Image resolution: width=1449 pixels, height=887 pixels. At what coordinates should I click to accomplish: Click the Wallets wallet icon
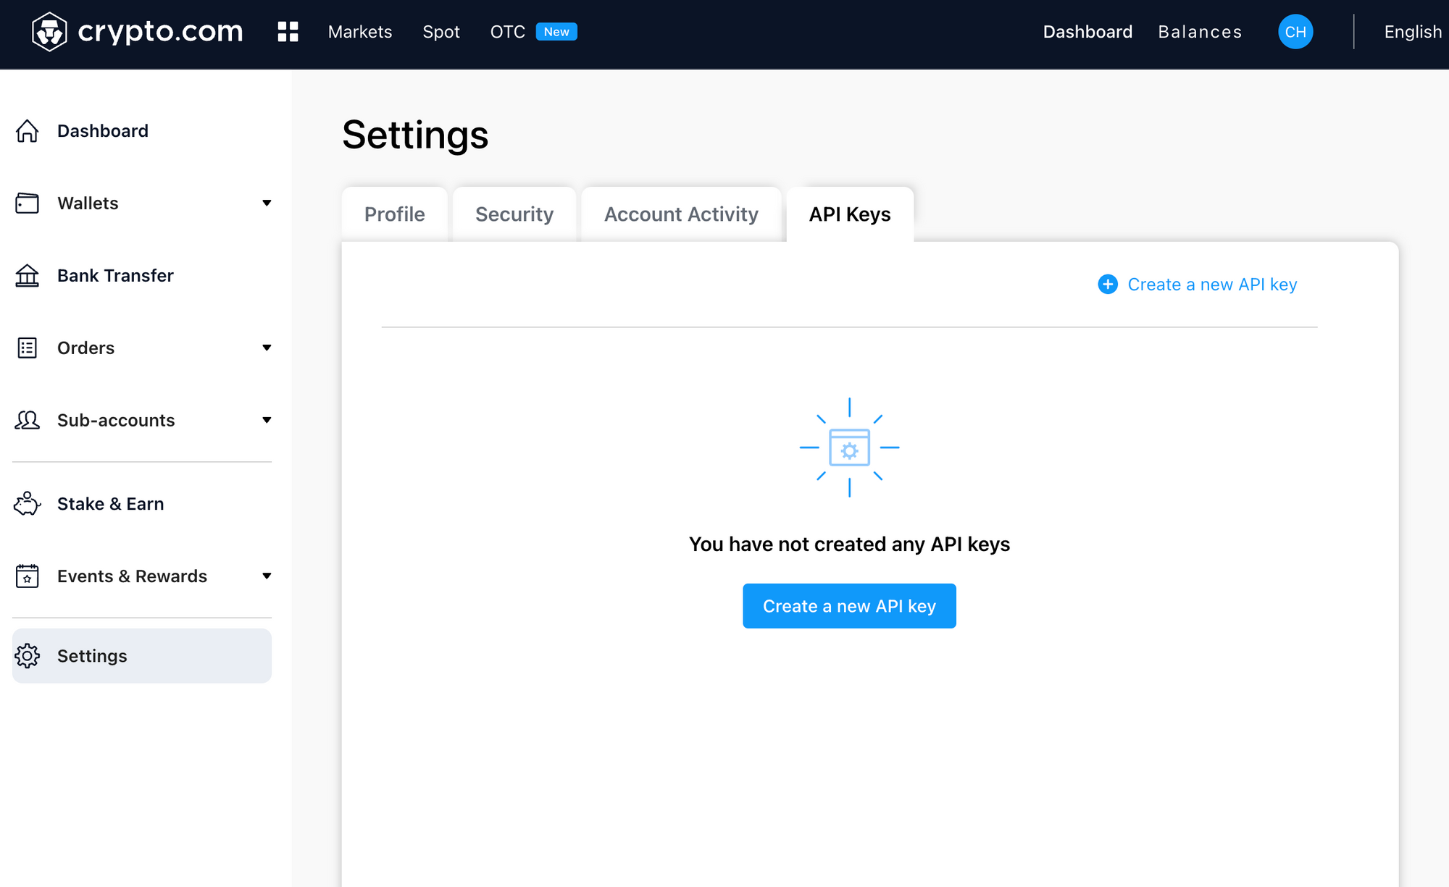pyautogui.click(x=27, y=203)
